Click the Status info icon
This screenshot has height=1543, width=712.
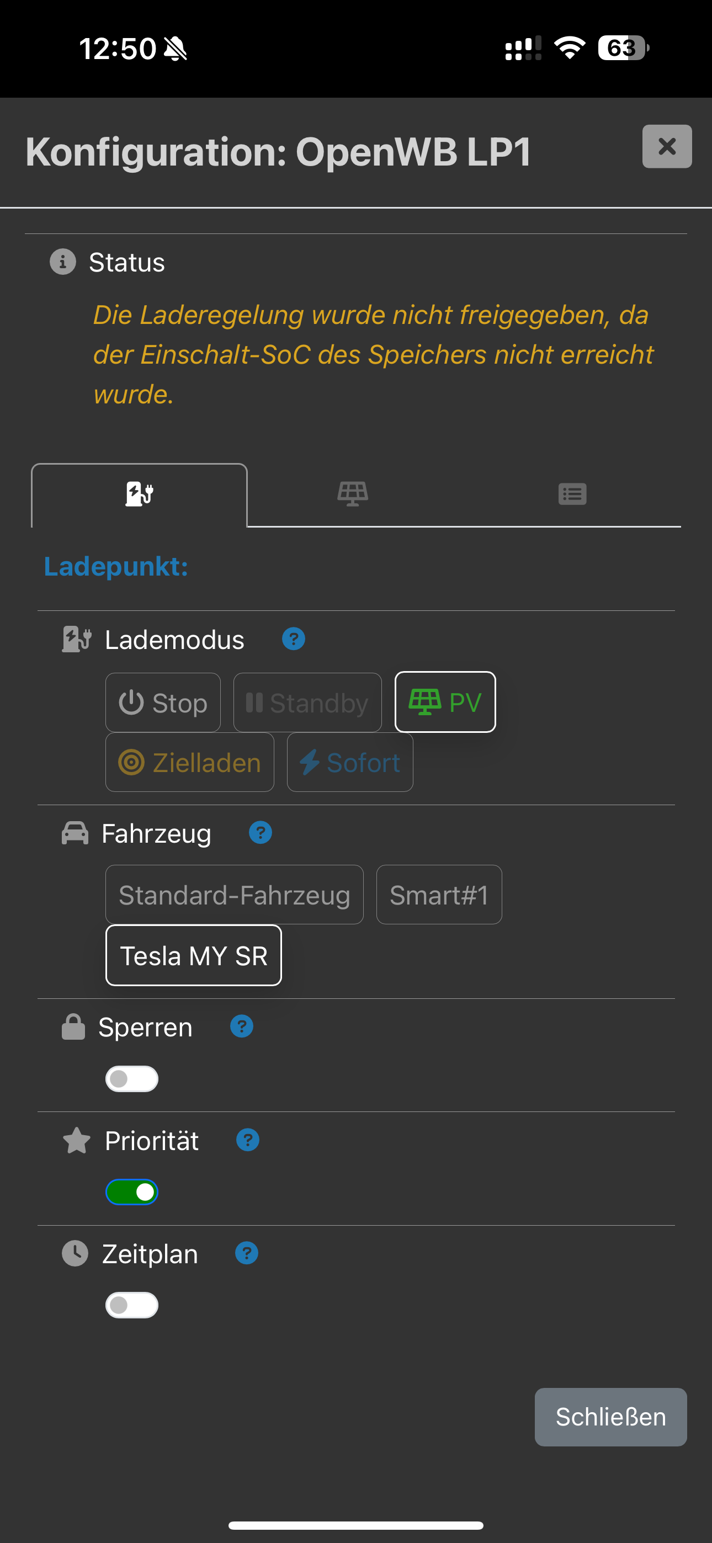(63, 262)
